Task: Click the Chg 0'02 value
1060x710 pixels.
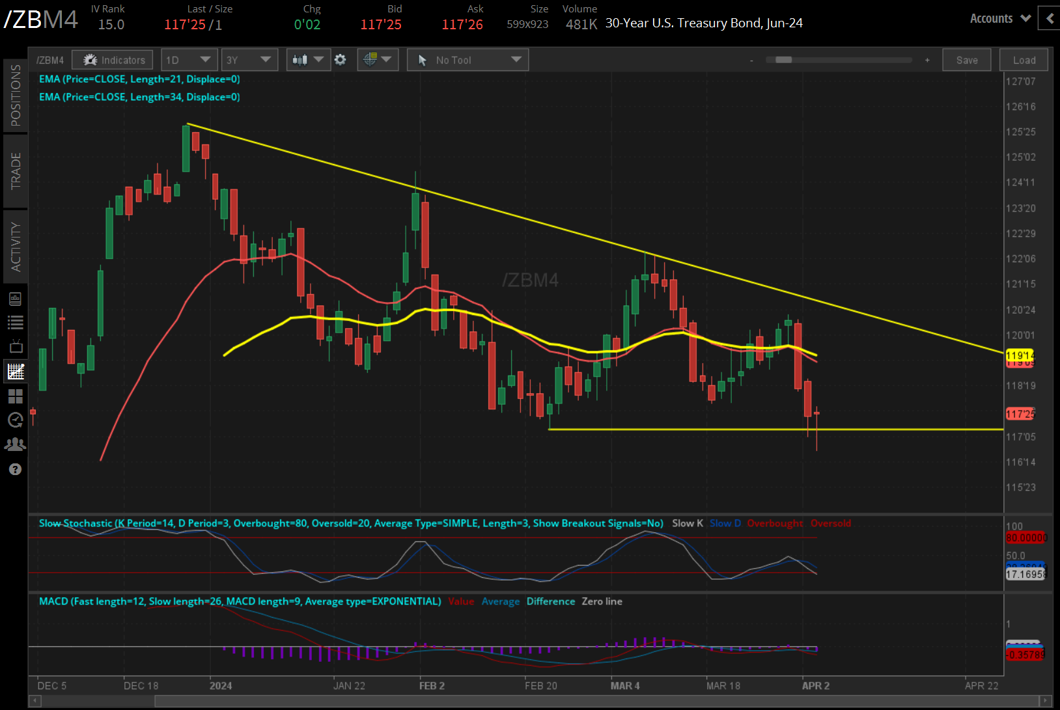Action: [307, 25]
